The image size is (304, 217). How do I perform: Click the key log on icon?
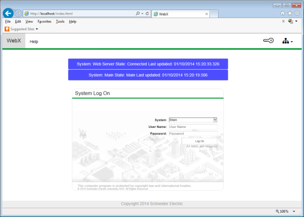[x=269, y=41]
